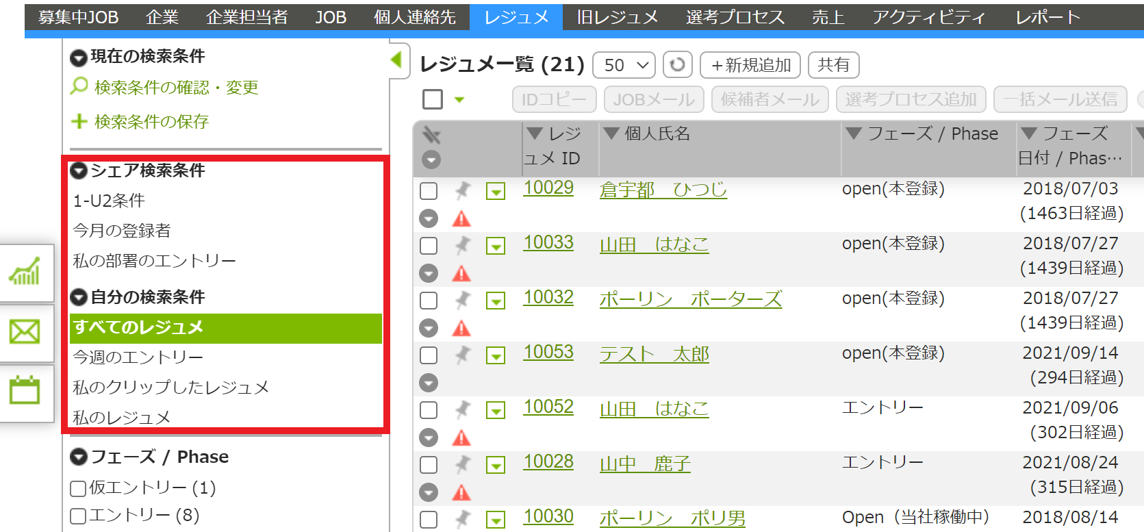1144x532 pixels.
Task: Switch to the 募集中JOB tab
Action: pyautogui.click(x=78, y=17)
